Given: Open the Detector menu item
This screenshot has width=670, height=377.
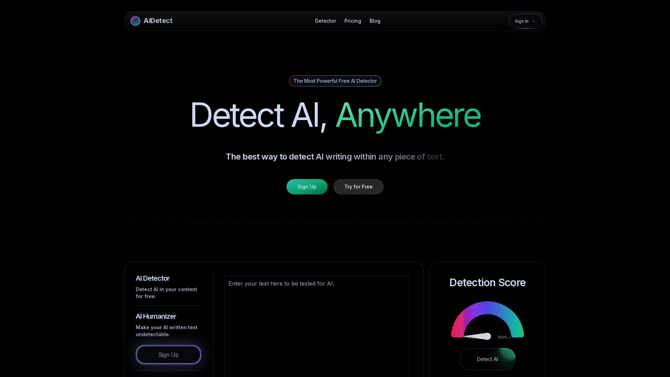Looking at the screenshot, I should pos(325,21).
